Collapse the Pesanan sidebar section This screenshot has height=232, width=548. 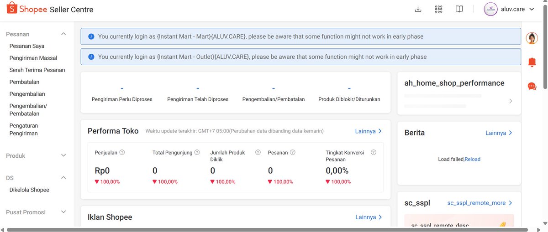(x=63, y=34)
